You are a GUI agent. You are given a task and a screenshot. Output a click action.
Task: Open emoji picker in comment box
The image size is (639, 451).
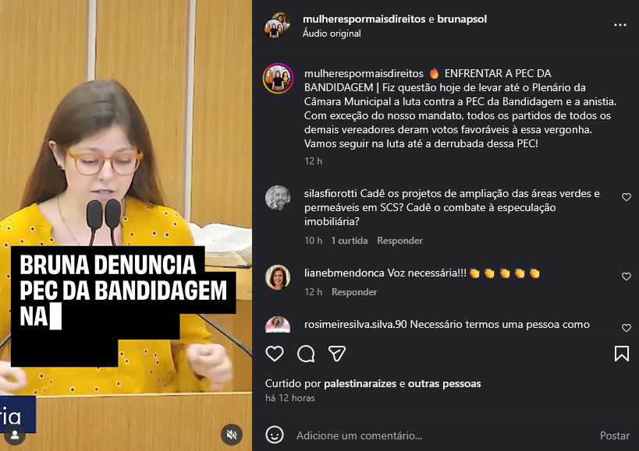275,435
